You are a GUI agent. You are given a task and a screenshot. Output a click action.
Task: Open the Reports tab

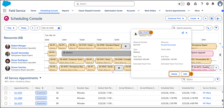65,11
